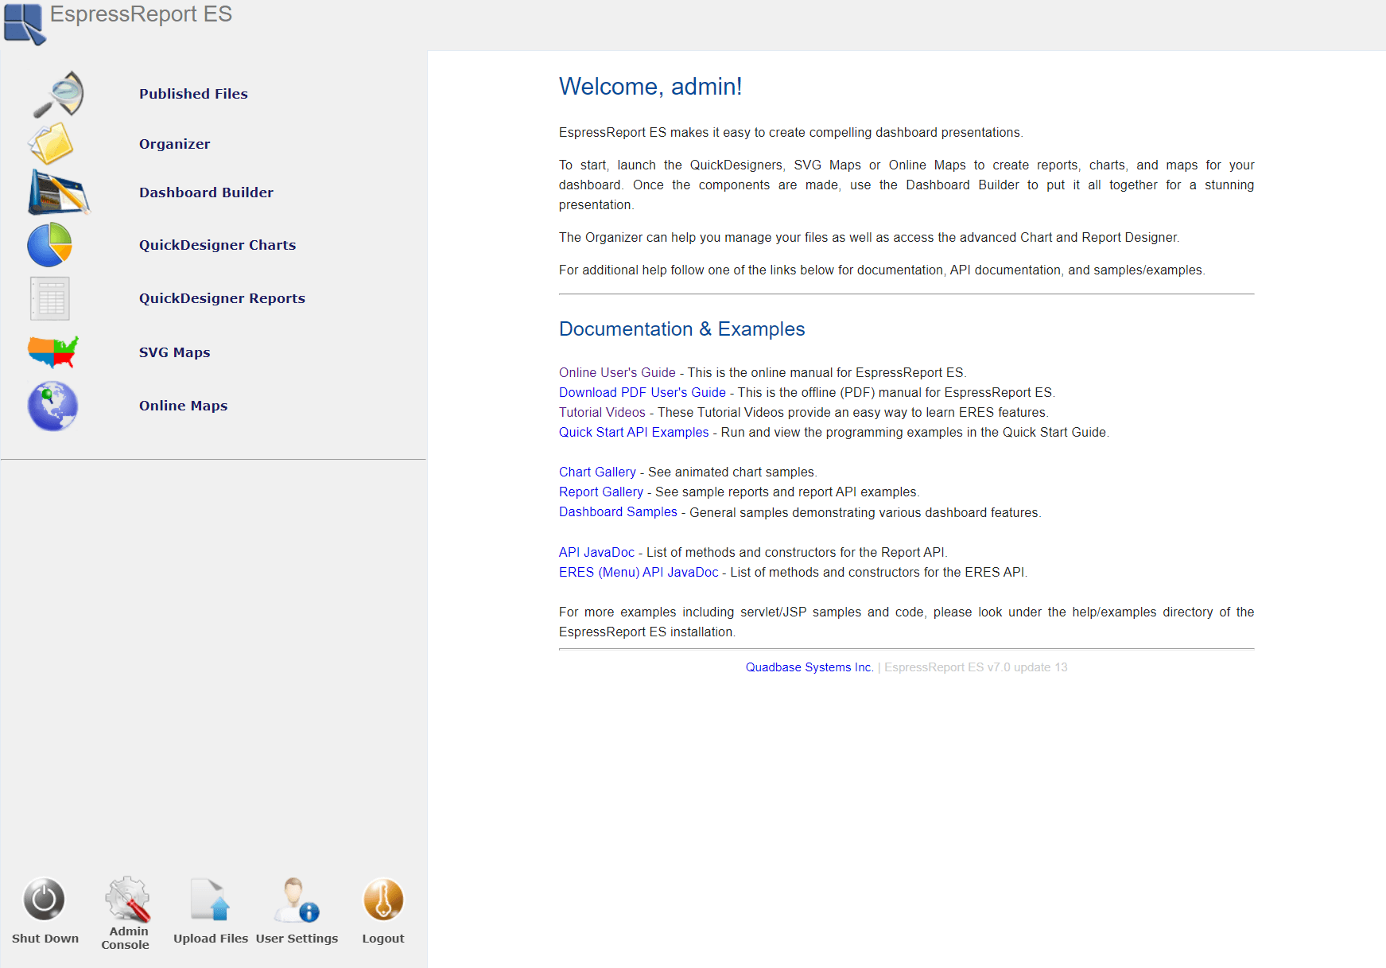Image resolution: width=1386 pixels, height=968 pixels.
Task: Click the Admin Console text label
Action: point(126,938)
